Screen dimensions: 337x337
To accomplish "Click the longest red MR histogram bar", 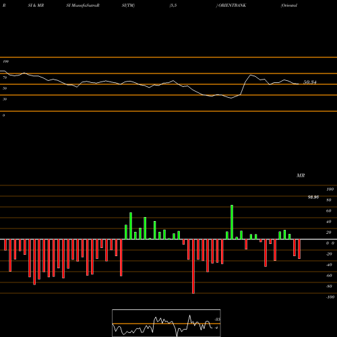I will coord(193,266).
